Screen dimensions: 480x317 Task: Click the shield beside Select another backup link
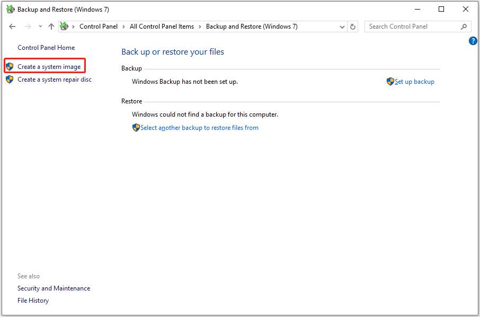136,127
